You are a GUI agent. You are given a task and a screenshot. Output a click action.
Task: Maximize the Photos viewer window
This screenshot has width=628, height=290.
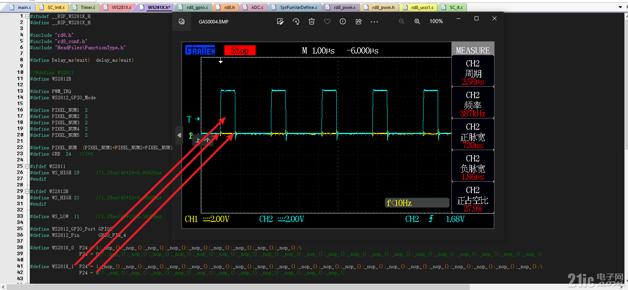[x=476, y=18]
